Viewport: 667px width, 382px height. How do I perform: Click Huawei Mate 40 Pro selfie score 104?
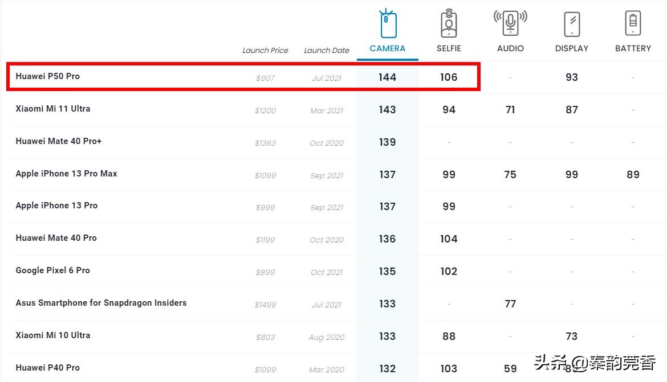click(x=449, y=239)
